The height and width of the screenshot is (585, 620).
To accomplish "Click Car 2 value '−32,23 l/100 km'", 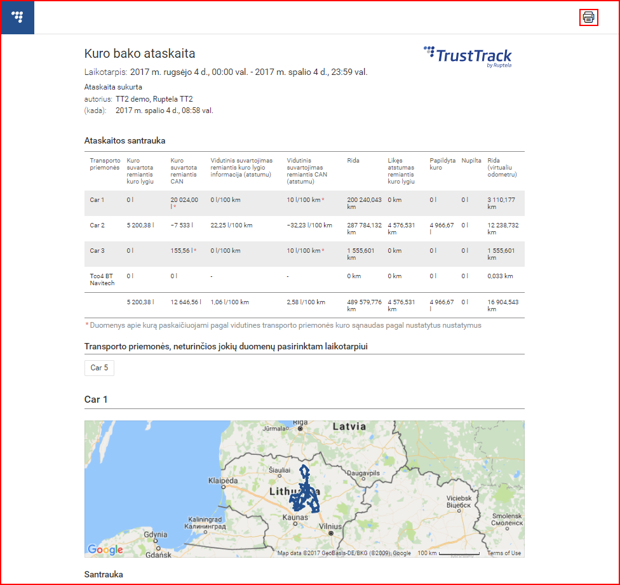I will [309, 225].
